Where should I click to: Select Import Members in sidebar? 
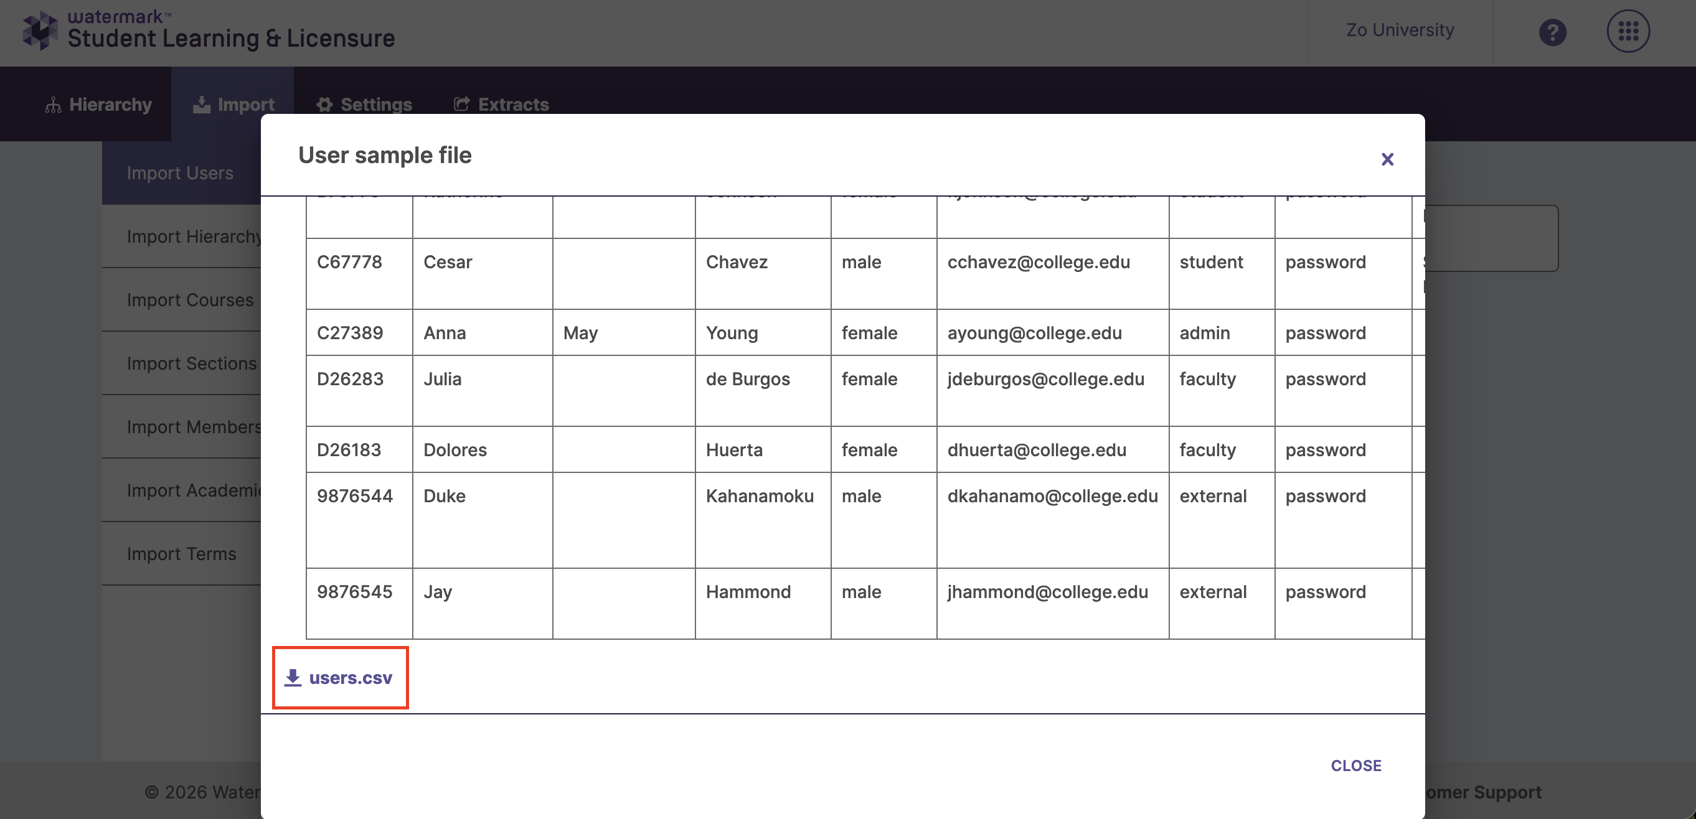(x=182, y=427)
